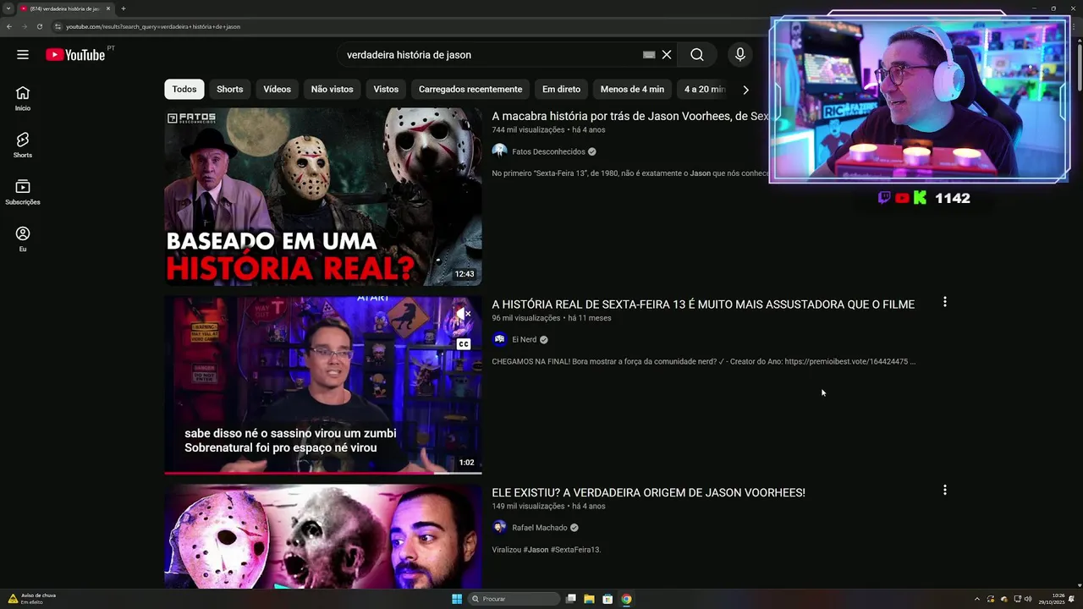Open the Eu profile page
Image resolution: width=1083 pixels, height=609 pixels.
(x=23, y=239)
